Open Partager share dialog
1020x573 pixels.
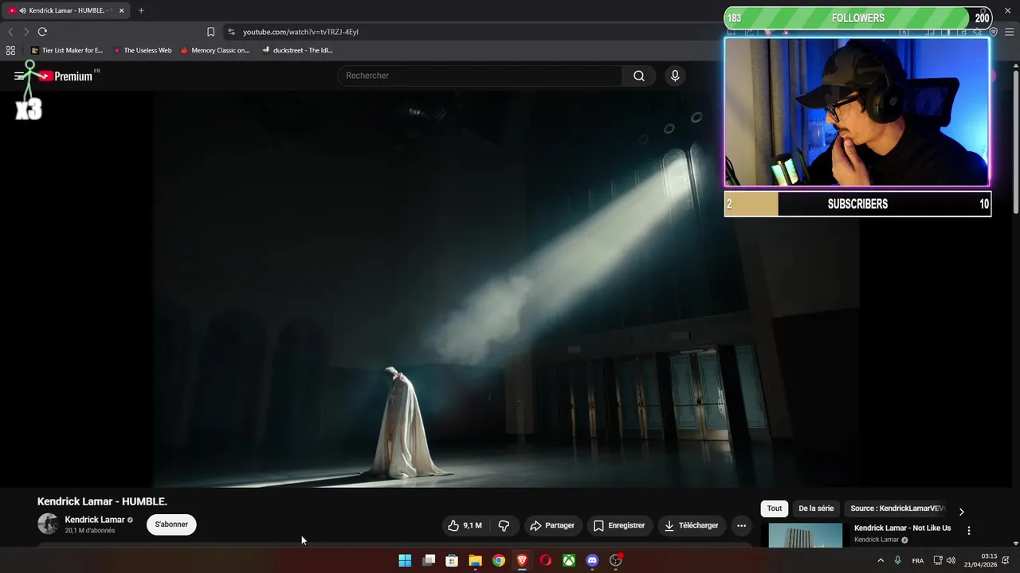click(552, 525)
